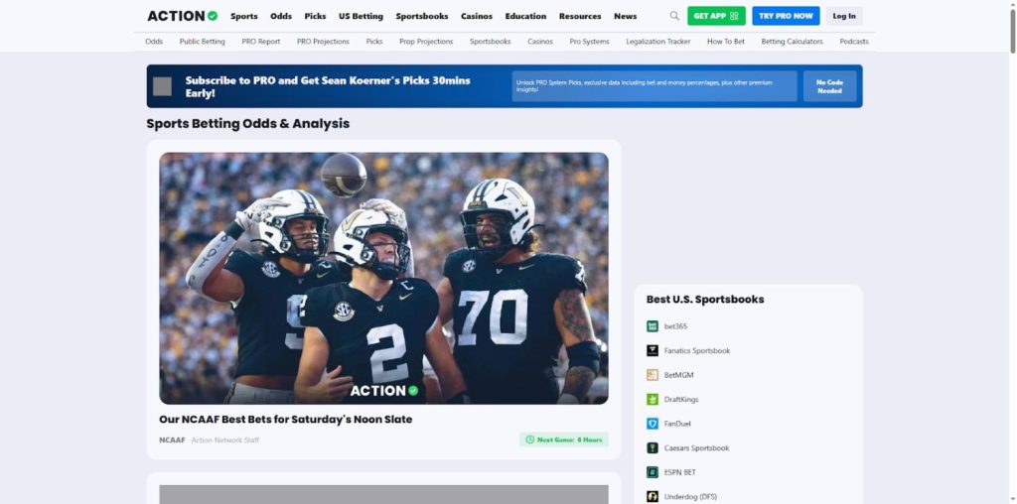Click the search magnifier icon

pyautogui.click(x=674, y=16)
